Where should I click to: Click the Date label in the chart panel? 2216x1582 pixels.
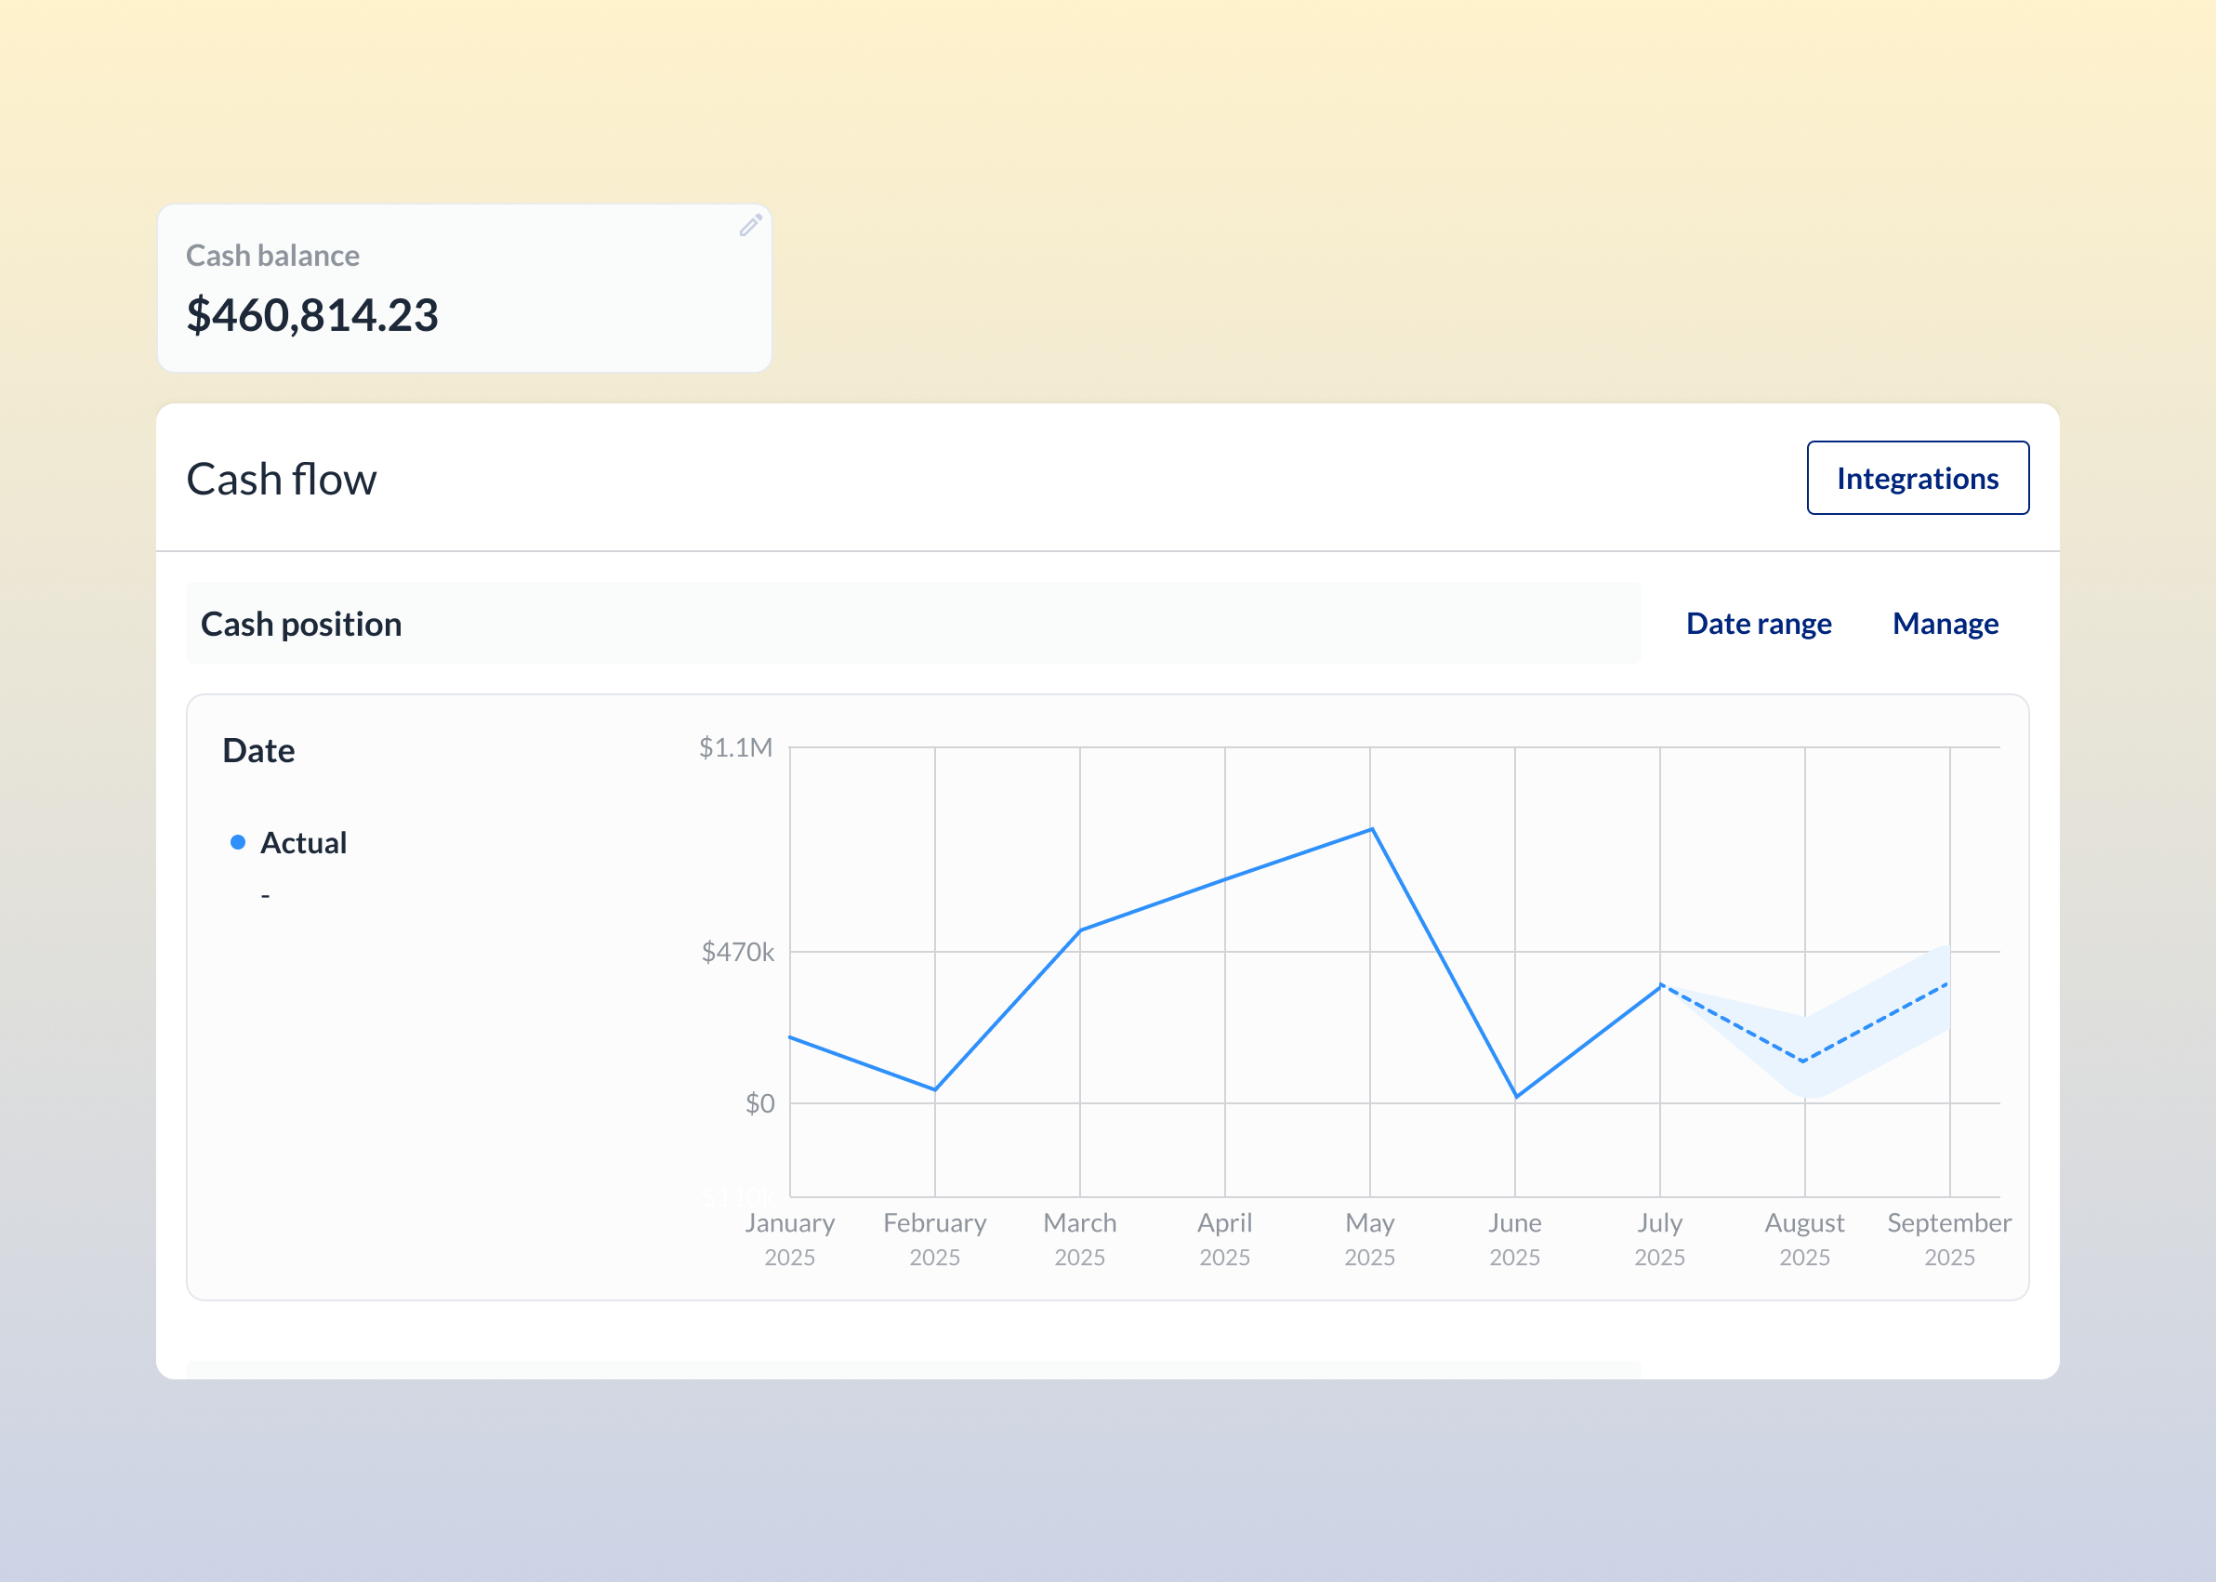[258, 750]
